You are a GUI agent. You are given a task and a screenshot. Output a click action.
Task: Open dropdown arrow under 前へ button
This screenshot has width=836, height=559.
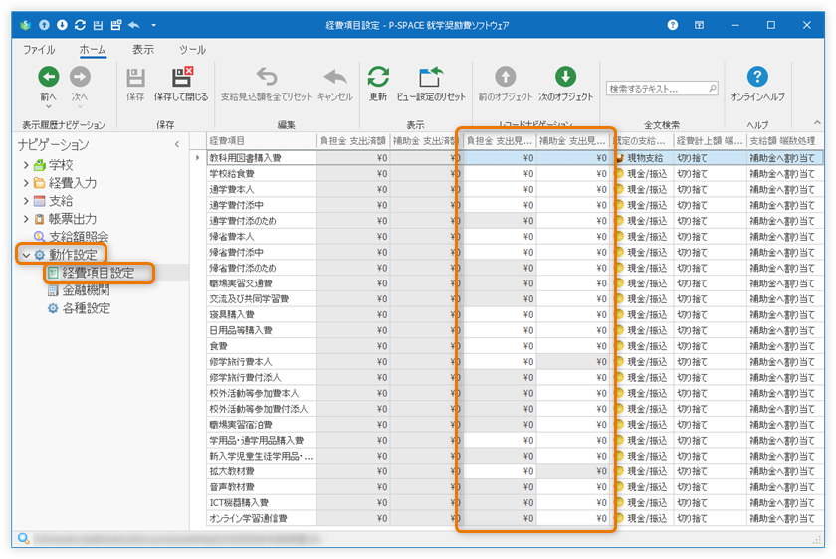pyautogui.click(x=48, y=107)
